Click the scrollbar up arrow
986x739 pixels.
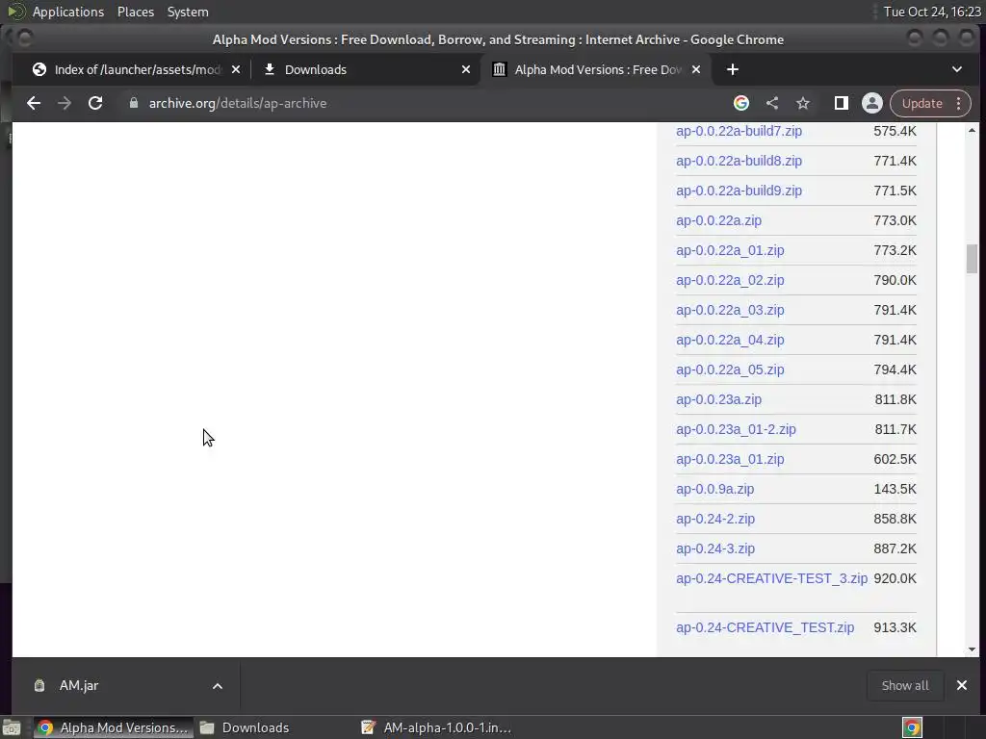click(x=972, y=130)
